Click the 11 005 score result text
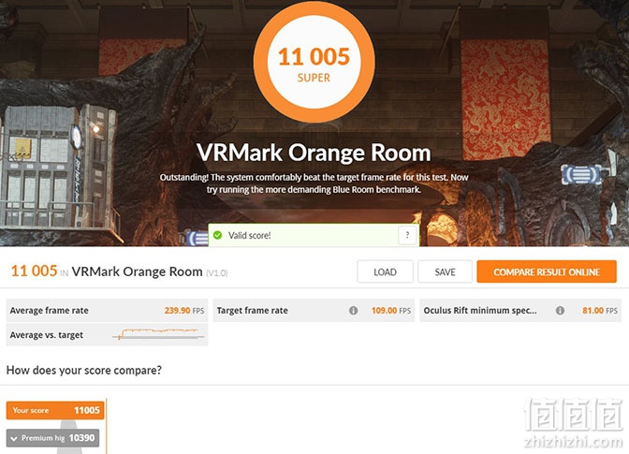Viewport: 629px width, 454px height. tap(34, 271)
